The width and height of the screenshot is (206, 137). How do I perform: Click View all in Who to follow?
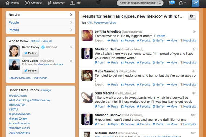tap(47, 41)
